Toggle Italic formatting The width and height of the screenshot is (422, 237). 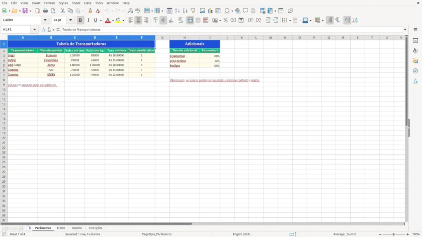coord(88,20)
